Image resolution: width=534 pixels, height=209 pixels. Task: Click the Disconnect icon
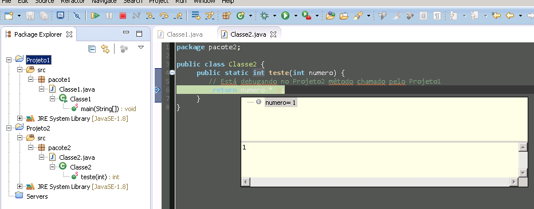coord(136,15)
